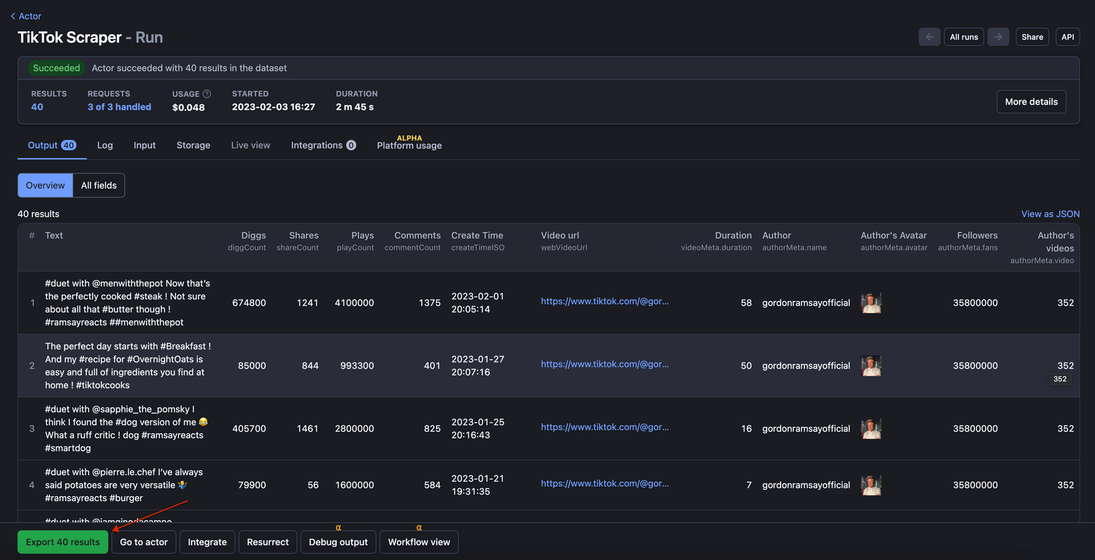Image resolution: width=1095 pixels, height=560 pixels.
Task: Select the Overview view toggle
Action: (x=45, y=186)
